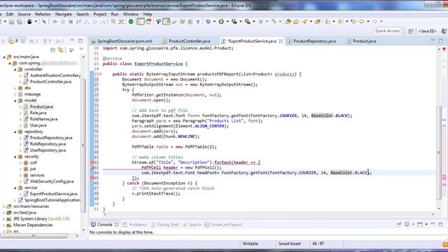The image size is (448, 252).
Task: Click the Run Last external tool icon
Action: click(247, 22)
